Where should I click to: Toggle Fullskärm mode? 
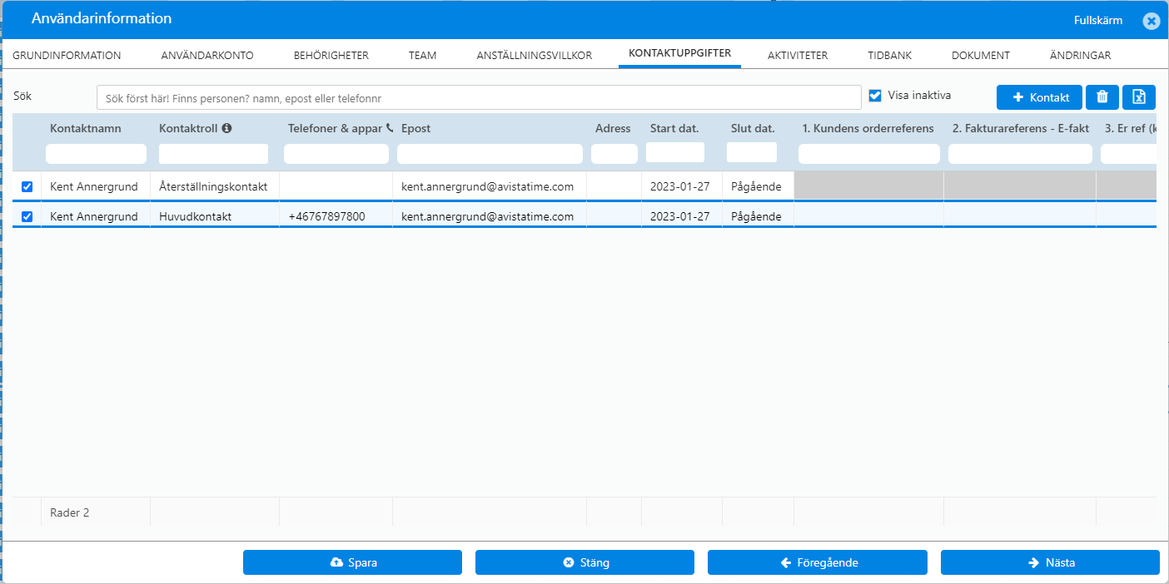[1098, 21]
